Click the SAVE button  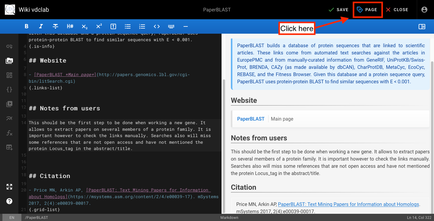338,10
